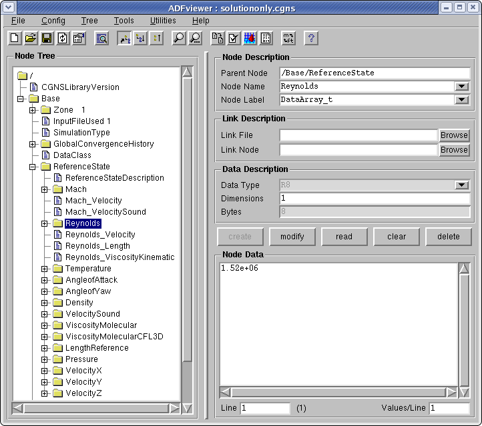Click the expand tree down-arrow icon
Screen dimensions: 482x426
(x=141, y=39)
